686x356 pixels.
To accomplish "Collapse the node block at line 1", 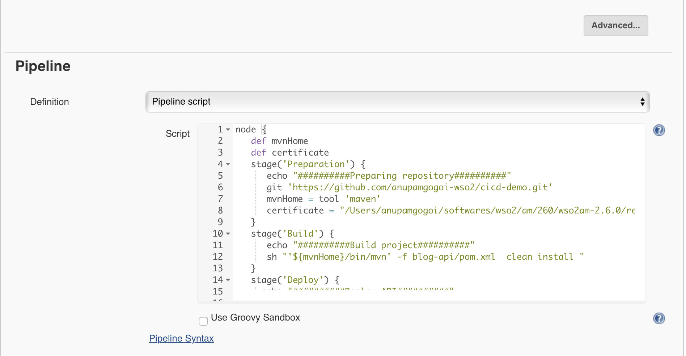I will (x=228, y=130).
